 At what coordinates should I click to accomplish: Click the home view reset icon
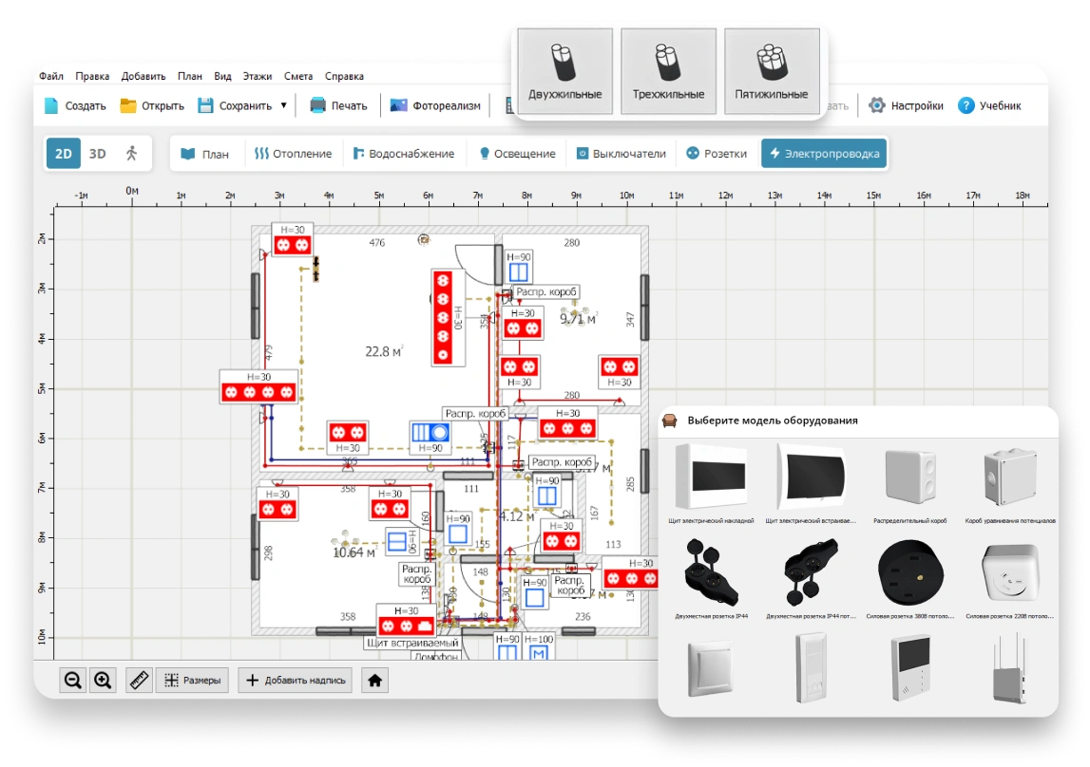375,680
